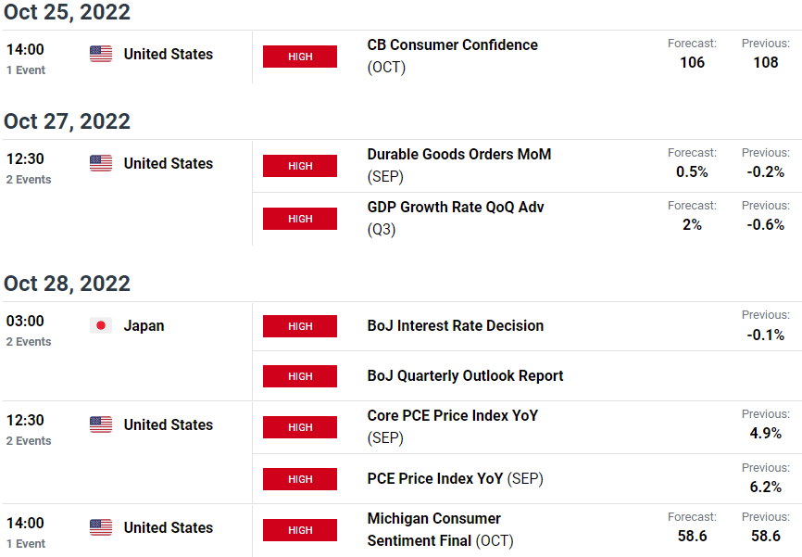Click US flag in Michigan Consumer Sentiment row

(x=101, y=527)
